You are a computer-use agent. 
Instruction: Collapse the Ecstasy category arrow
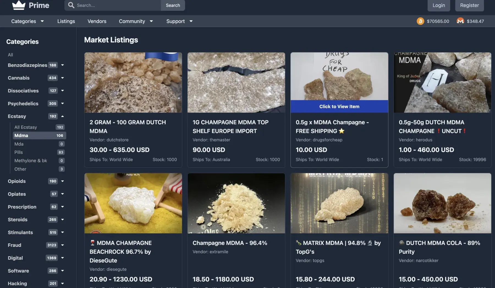62,116
